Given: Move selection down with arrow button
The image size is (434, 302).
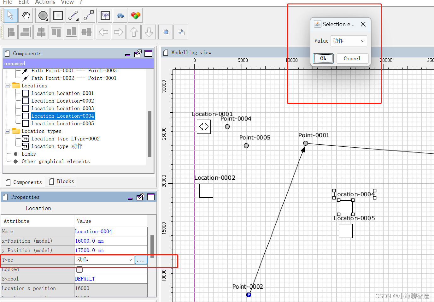Looking at the screenshot, I should click(x=149, y=32).
